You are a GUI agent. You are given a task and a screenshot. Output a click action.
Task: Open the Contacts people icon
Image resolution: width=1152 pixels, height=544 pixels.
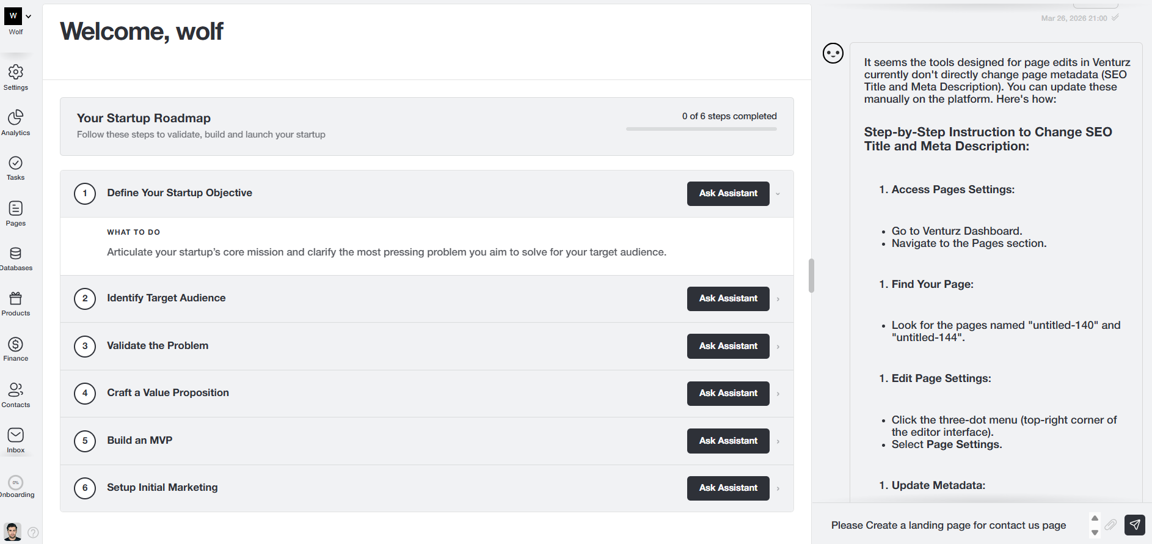click(16, 390)
